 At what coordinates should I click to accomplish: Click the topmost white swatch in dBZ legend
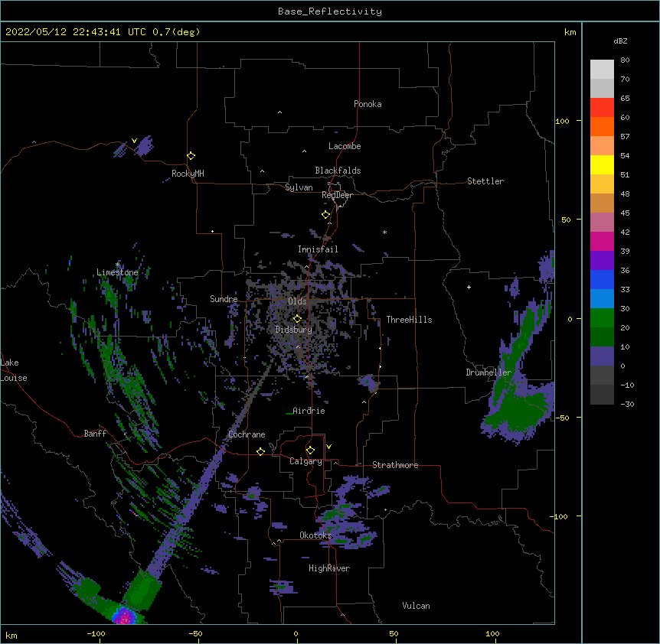pyautogui.click(x=602, y=69)
